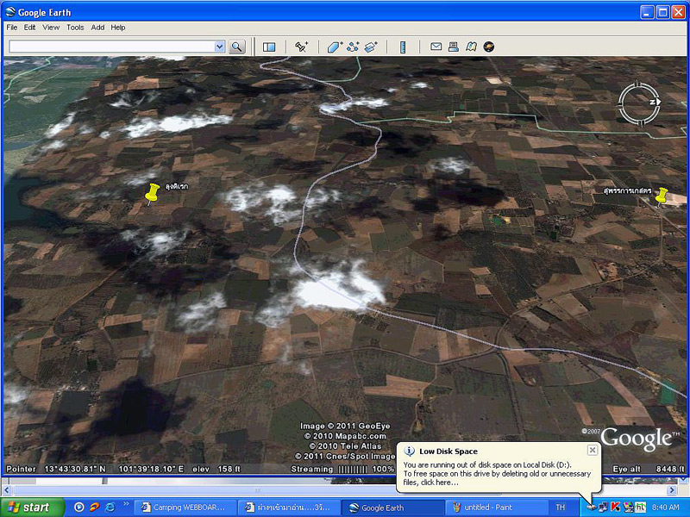This screenshot has height=517, width=690.
Task: Toggle the sidebar panel icon
Action: pos(269,47)
